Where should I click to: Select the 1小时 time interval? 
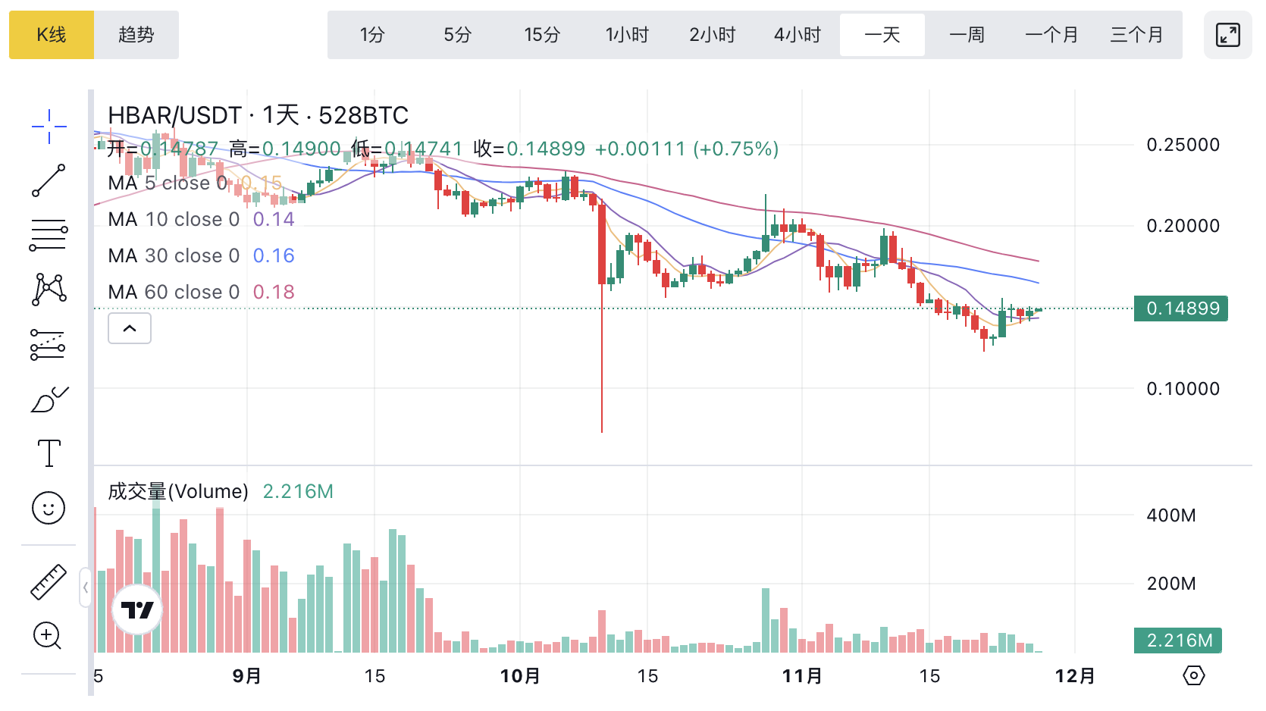pos(627,35)
